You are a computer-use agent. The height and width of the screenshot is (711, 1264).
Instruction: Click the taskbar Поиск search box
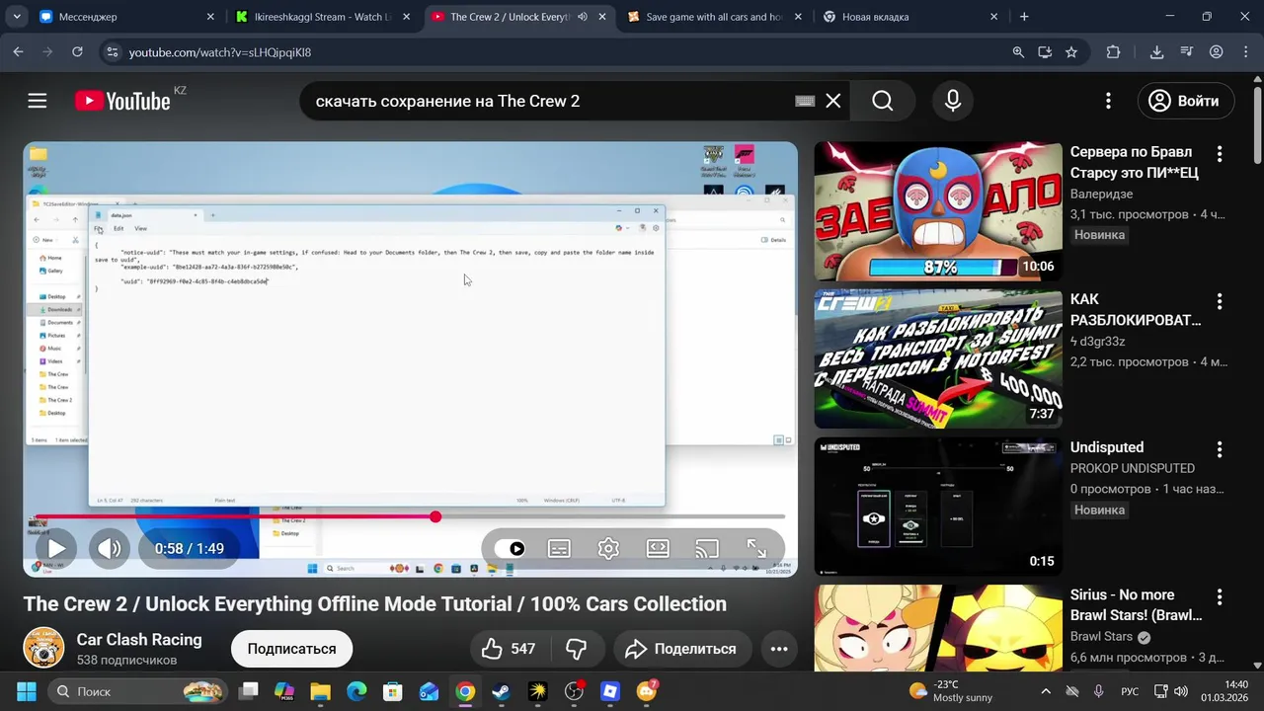(x=137, y=691)
